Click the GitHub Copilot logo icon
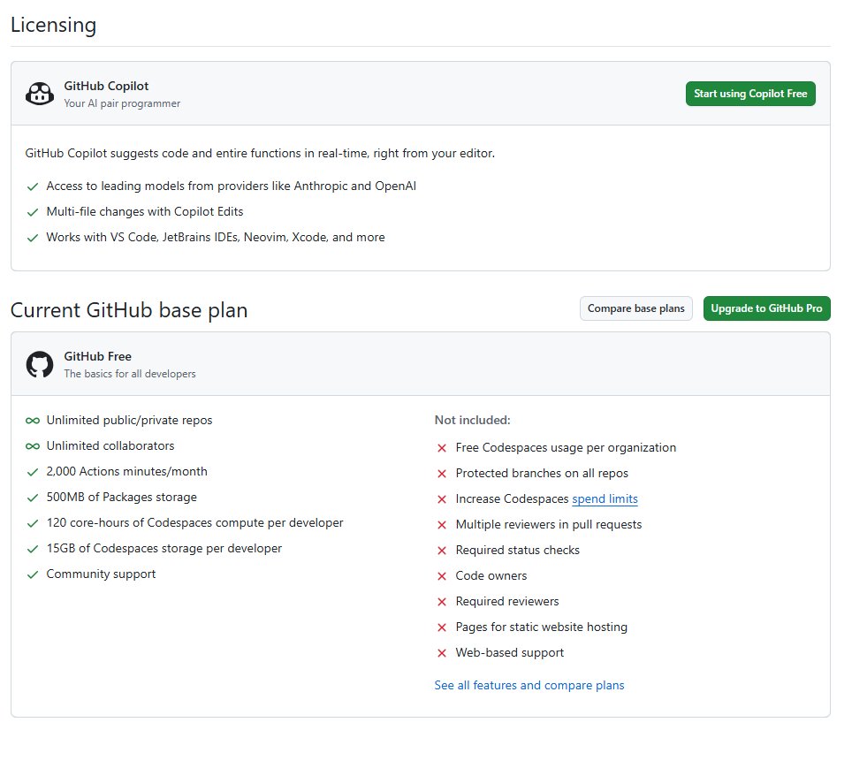The image size is (852, 768). pyautogui.click(x=40, y=94)
